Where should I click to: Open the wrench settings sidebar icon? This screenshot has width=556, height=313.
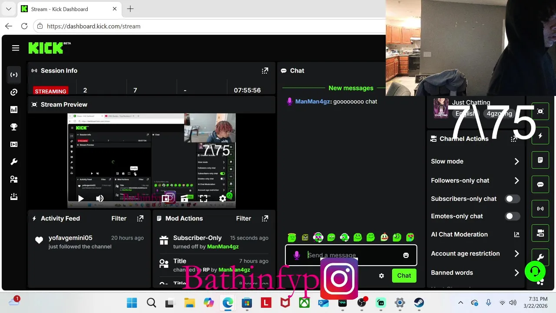14,162
